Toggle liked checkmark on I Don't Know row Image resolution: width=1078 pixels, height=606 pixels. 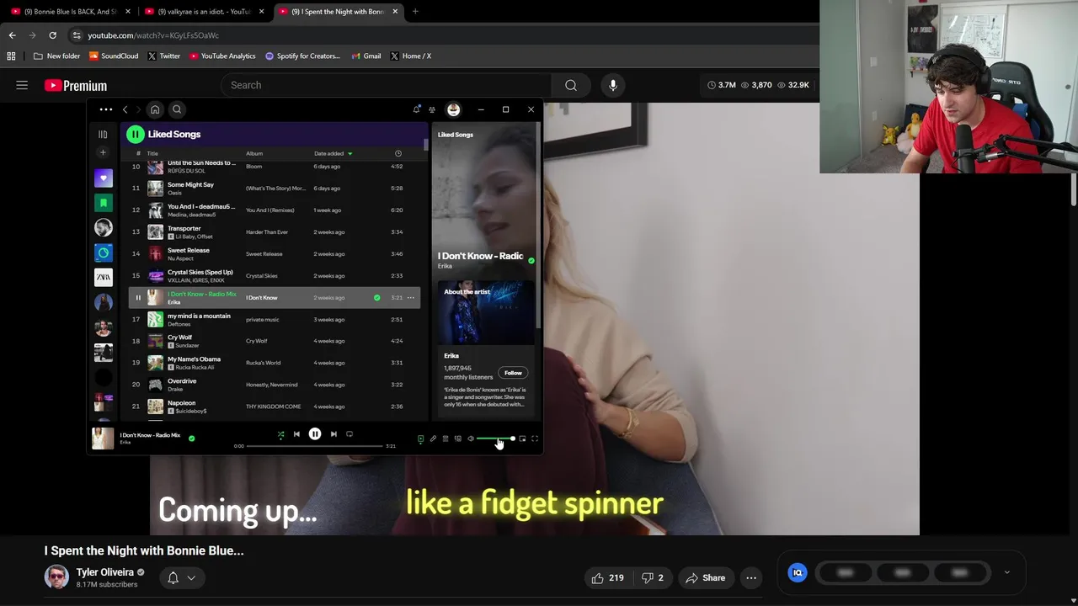pos(376,298)
